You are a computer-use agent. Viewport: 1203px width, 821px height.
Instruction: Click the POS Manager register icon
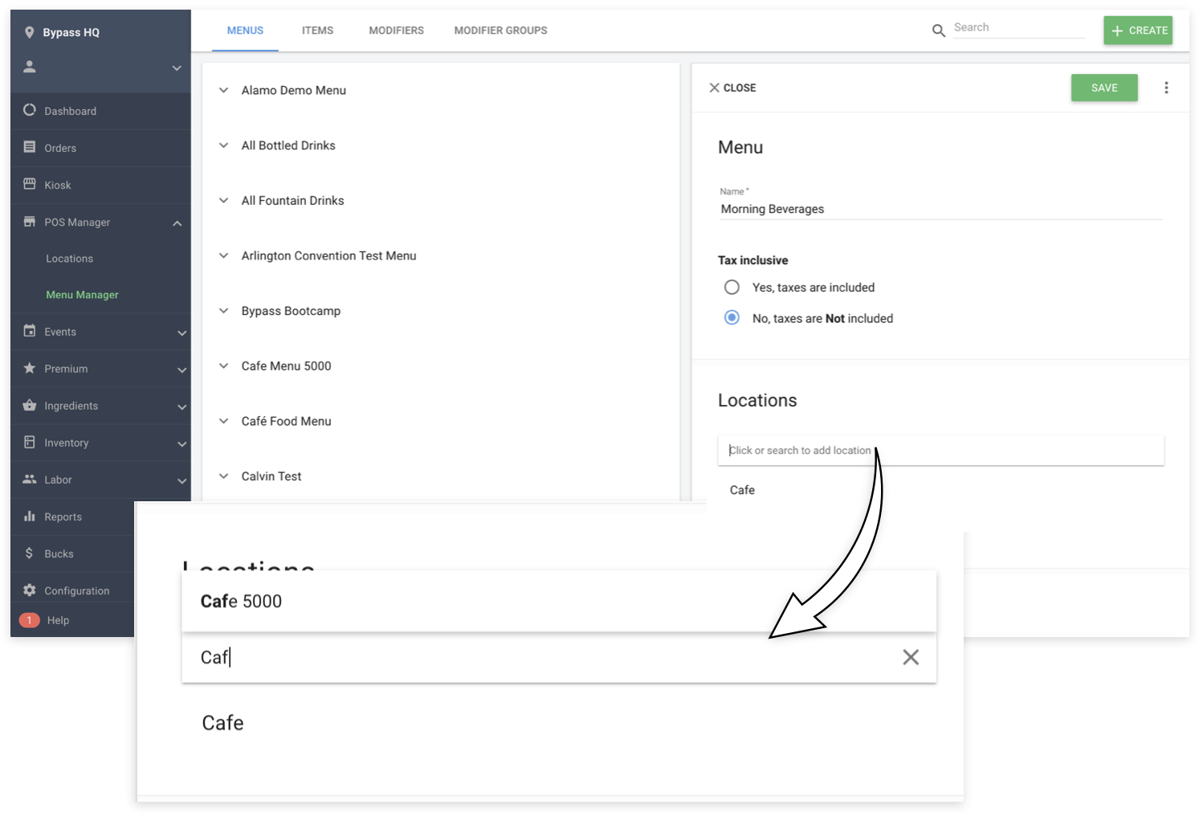(x=30, y=221)
